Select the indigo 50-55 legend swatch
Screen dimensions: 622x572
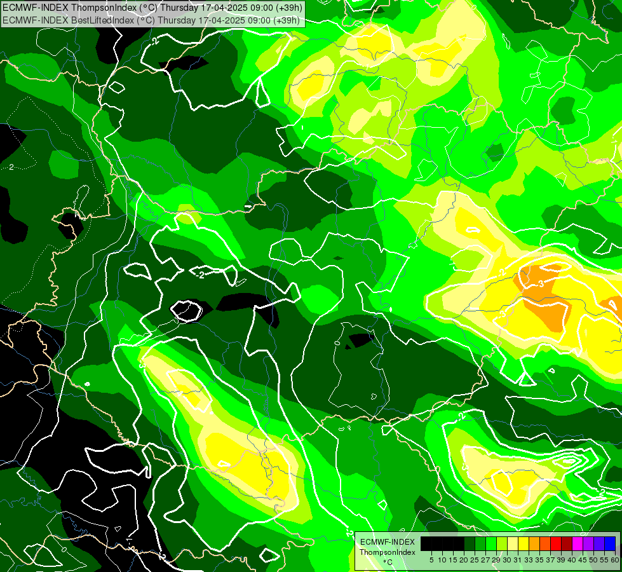tap(599, 544)
